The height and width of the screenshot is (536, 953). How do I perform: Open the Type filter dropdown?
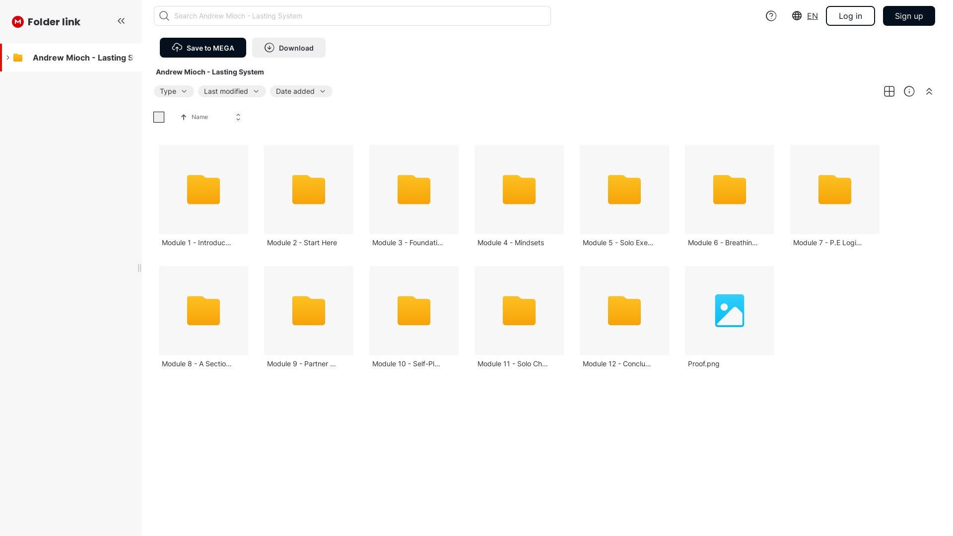[x=173, y=91]
